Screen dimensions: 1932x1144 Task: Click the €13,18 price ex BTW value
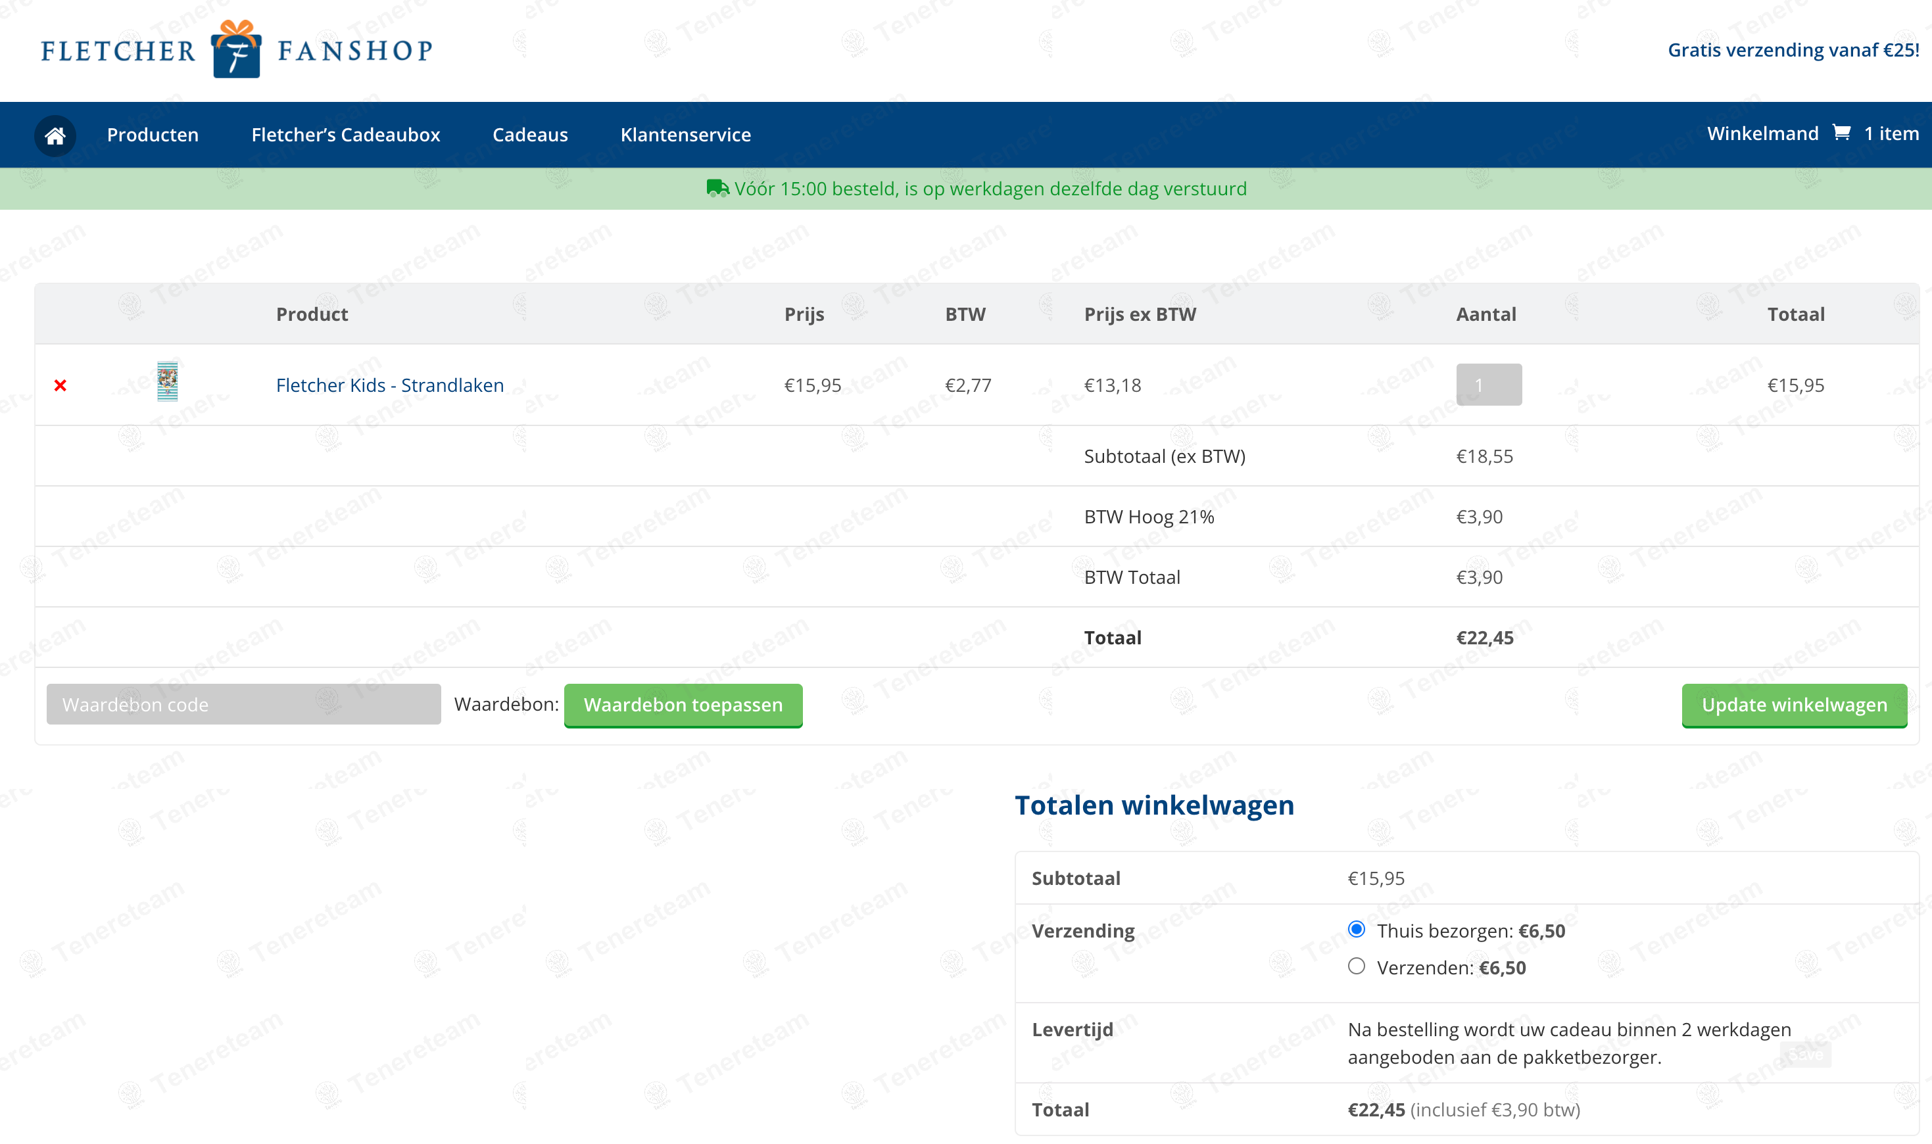[x=1113, y=385]
